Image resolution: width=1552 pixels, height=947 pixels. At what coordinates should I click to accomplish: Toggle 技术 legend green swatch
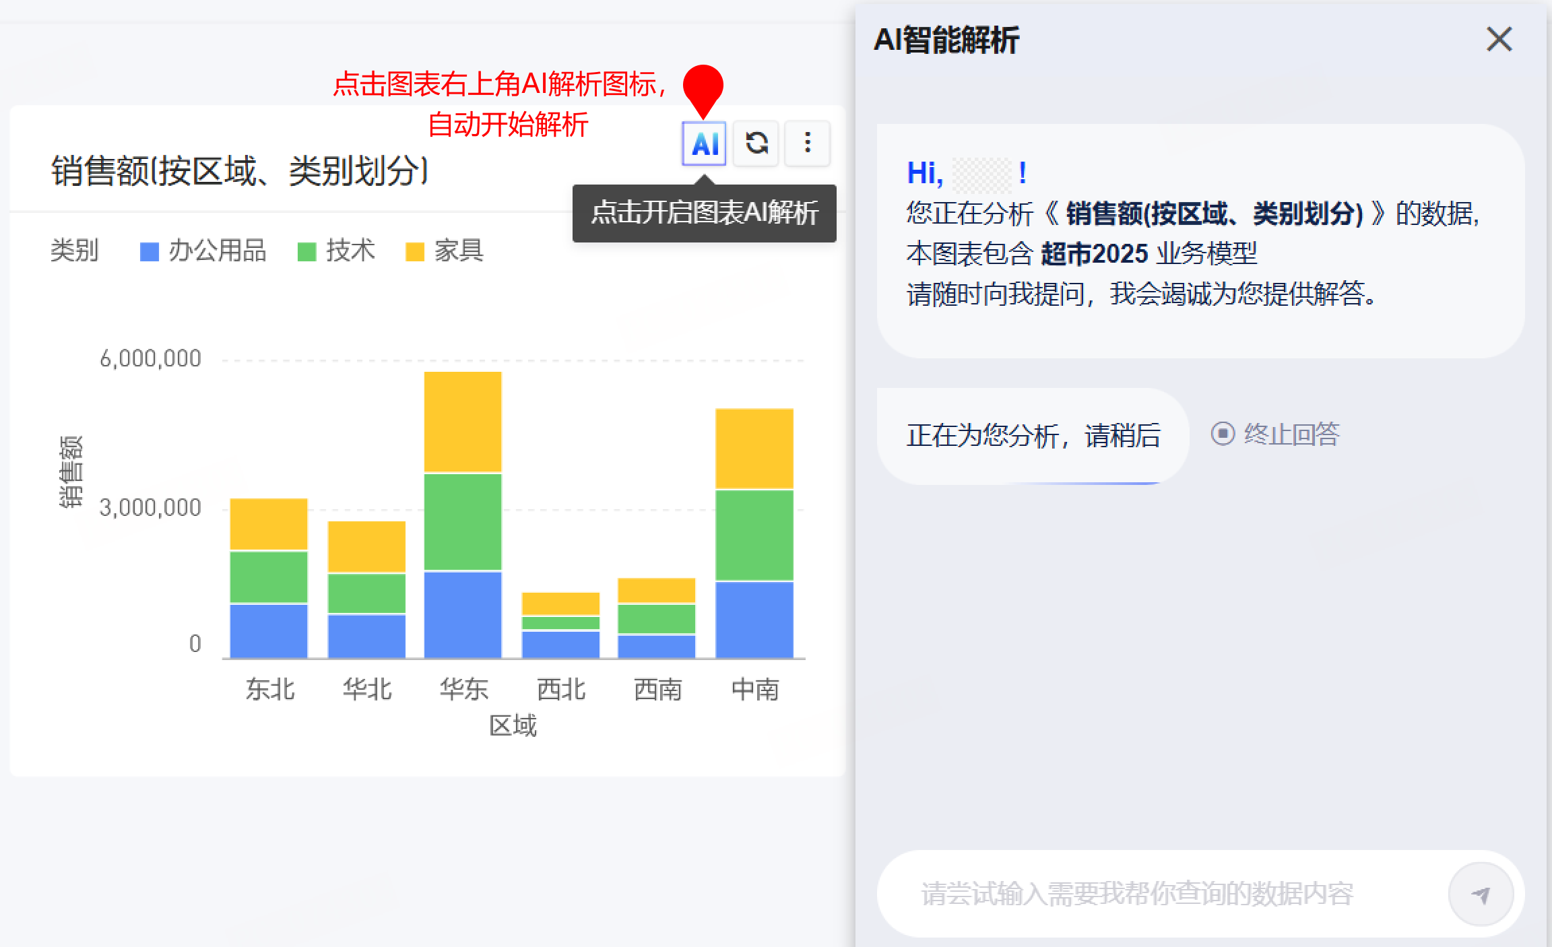click(307, 252)
